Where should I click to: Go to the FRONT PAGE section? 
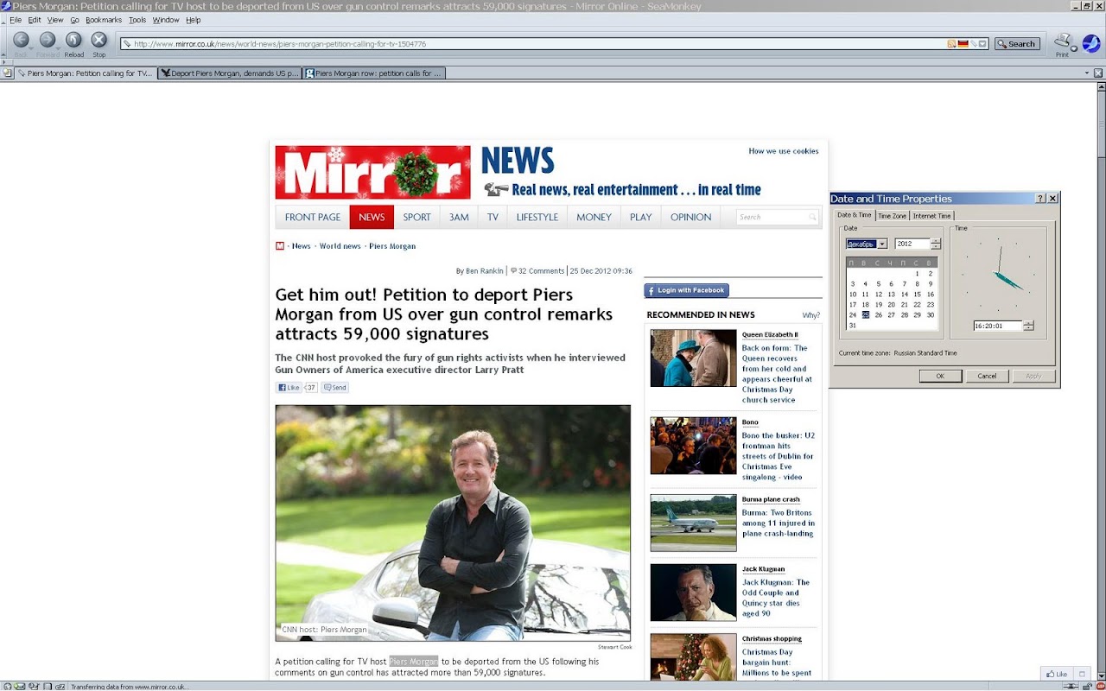313,217
